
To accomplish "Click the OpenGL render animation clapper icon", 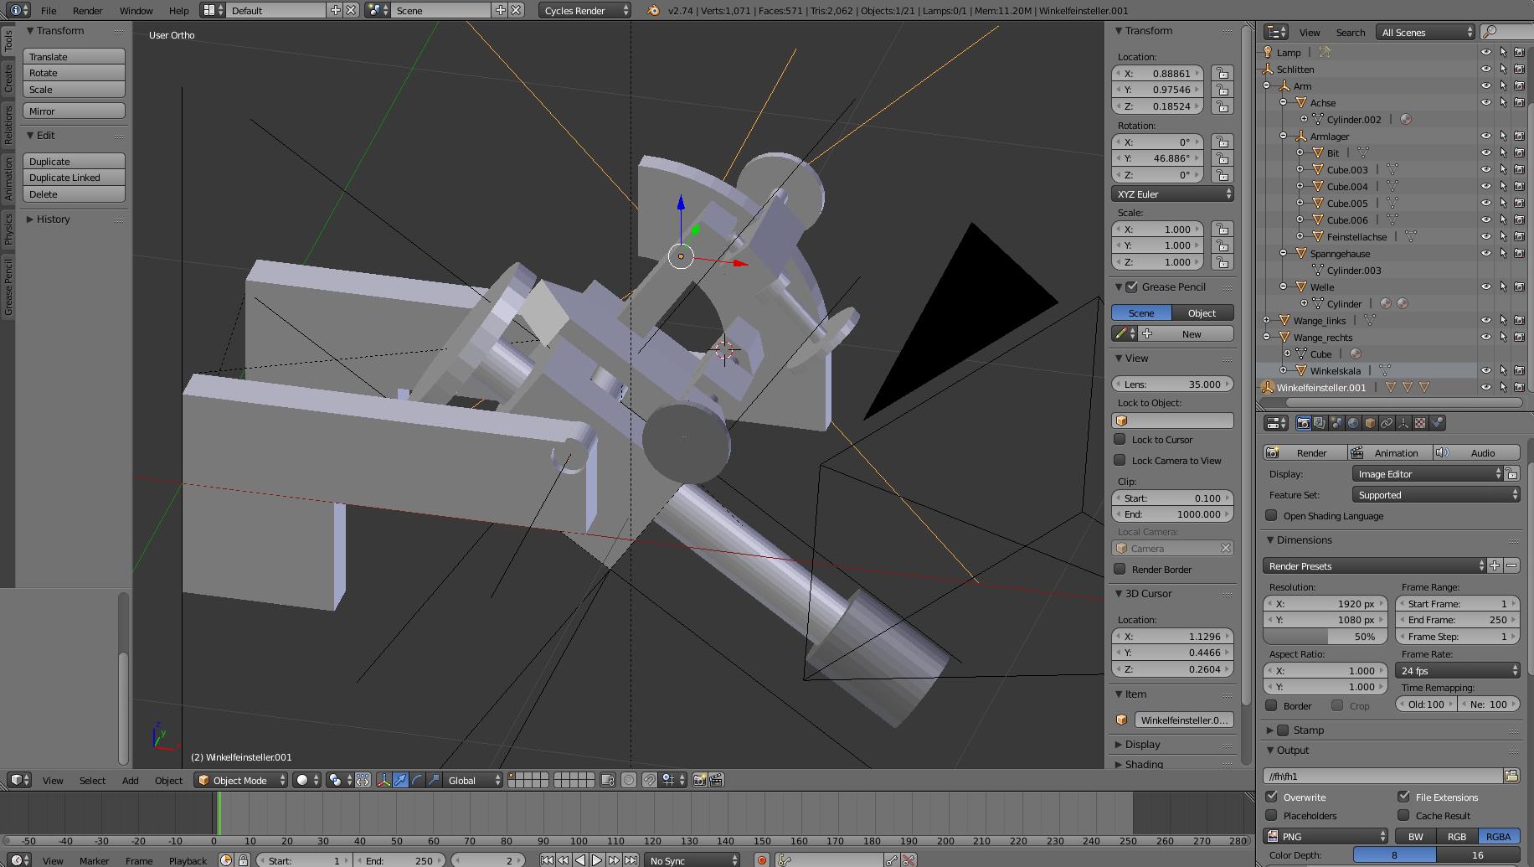I will coord(716,780).
